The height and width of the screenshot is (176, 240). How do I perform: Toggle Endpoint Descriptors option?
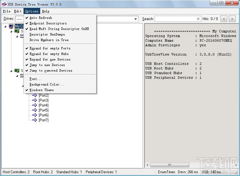60,23
